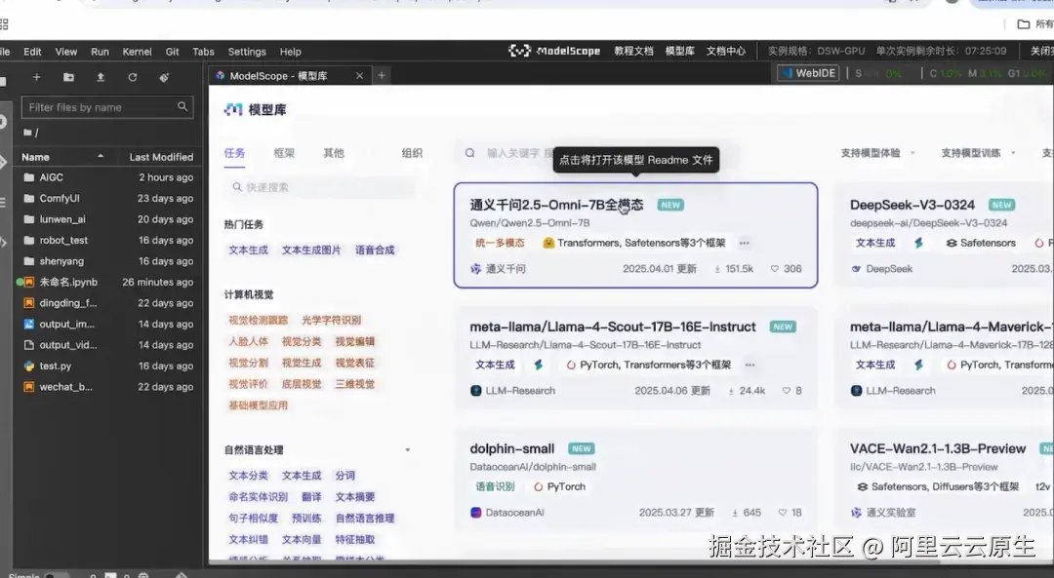Click the heart icon on the Qwen2.5-Omni-7B card
Screen dimensions: 1054x578
(x=773, y=268)
